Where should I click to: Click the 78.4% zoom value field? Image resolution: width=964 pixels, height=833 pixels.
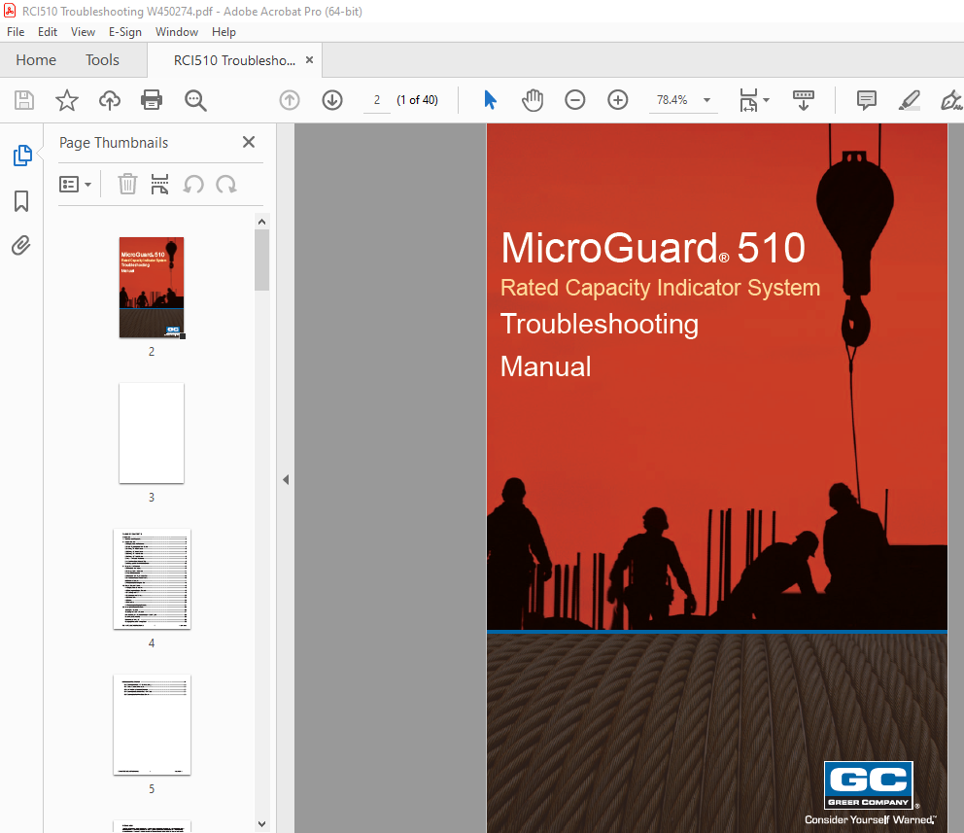coord(671,100)
